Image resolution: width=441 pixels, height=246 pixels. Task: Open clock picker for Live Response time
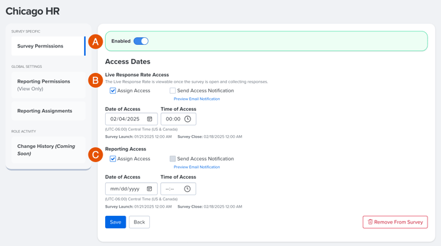coord(188,119)
